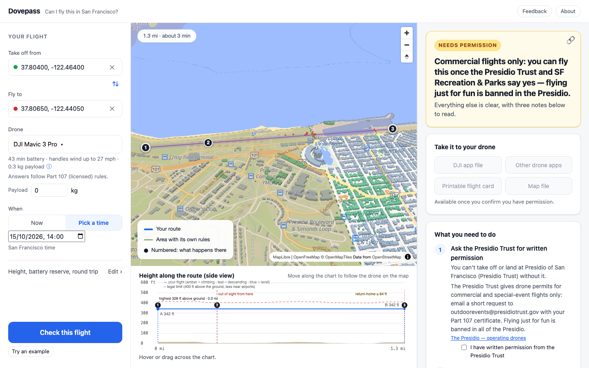Expand height, battery reserve settings via Edit
The width and height of the screenshot is (589, 368).
[115, 272]
